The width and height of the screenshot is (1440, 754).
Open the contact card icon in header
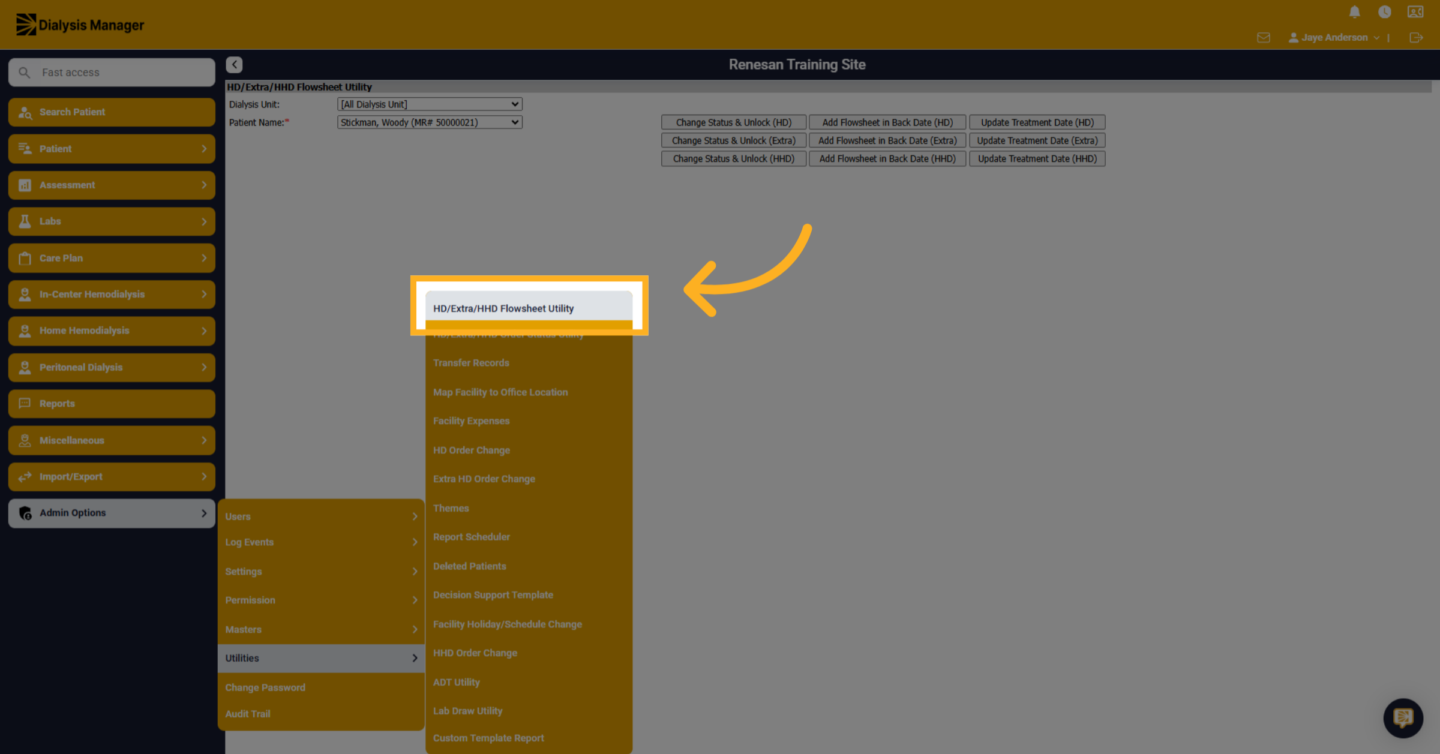tap(1415, 12)
